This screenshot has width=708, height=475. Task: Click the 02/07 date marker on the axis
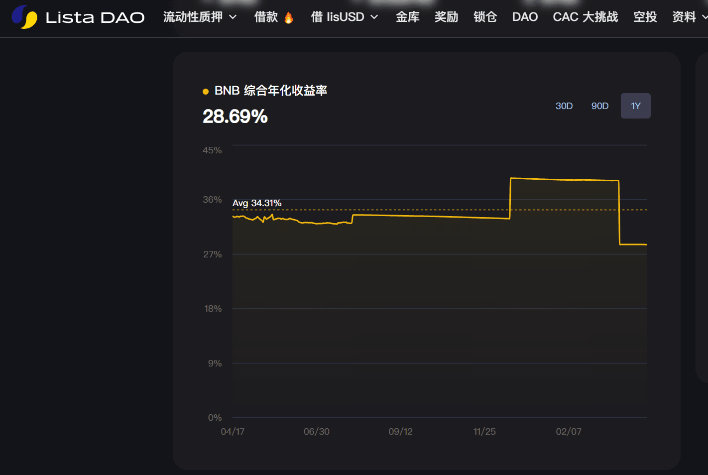click(569, 432)
